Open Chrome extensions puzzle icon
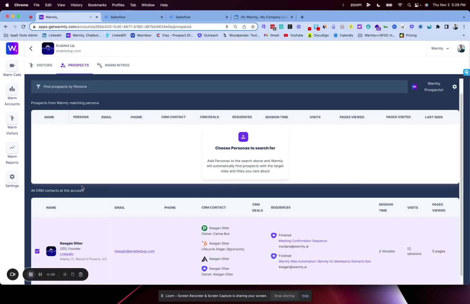The width and height of the screenshot is (470, 304). point(438,26)
